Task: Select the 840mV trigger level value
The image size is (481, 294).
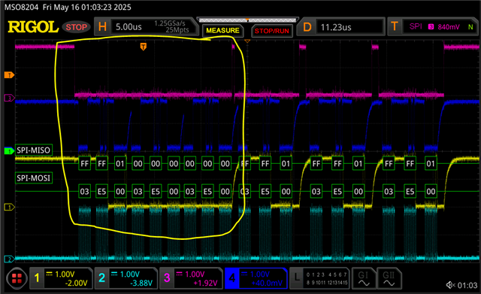Action: point(449,27)
